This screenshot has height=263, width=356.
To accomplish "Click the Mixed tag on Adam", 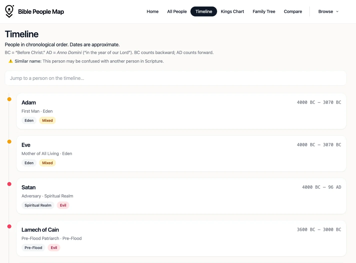I will [x=47, y=120].
